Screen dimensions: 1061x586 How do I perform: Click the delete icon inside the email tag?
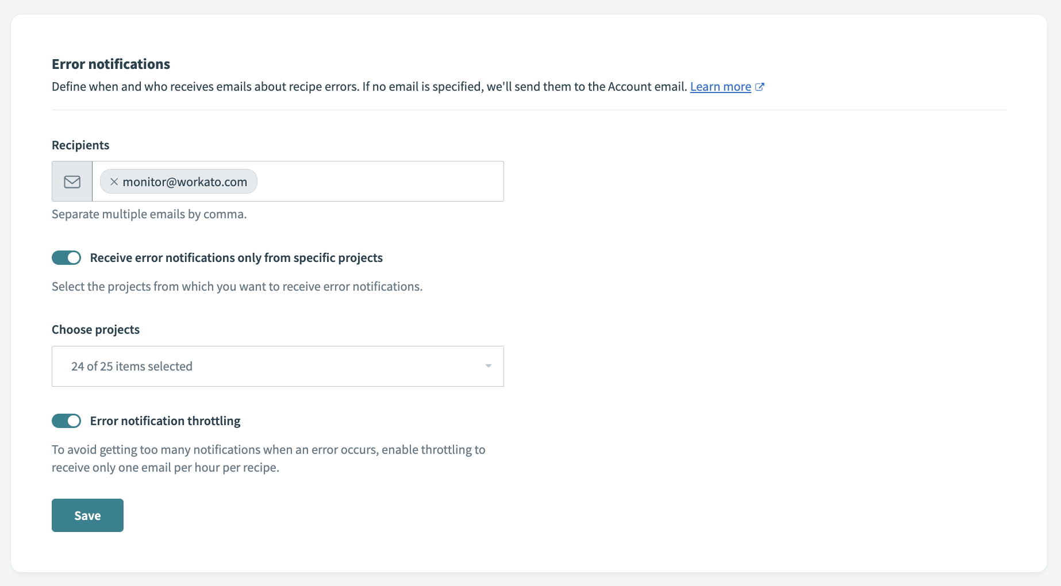(113, 181)
